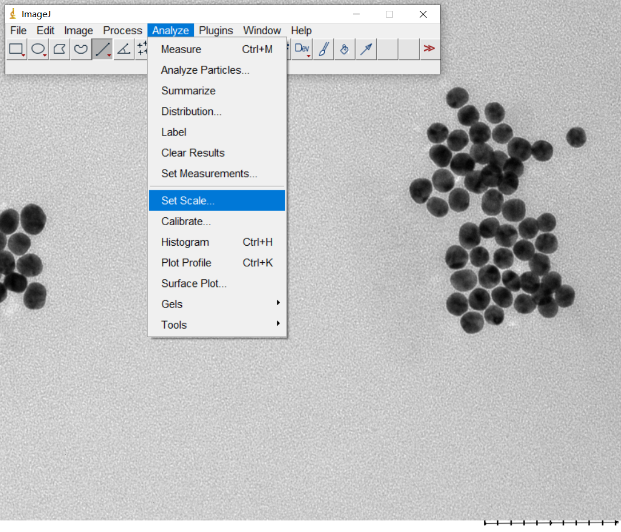This screenshot has width=621, height=532.
Task: Select the Angle tool
Action: coord(124,50)
